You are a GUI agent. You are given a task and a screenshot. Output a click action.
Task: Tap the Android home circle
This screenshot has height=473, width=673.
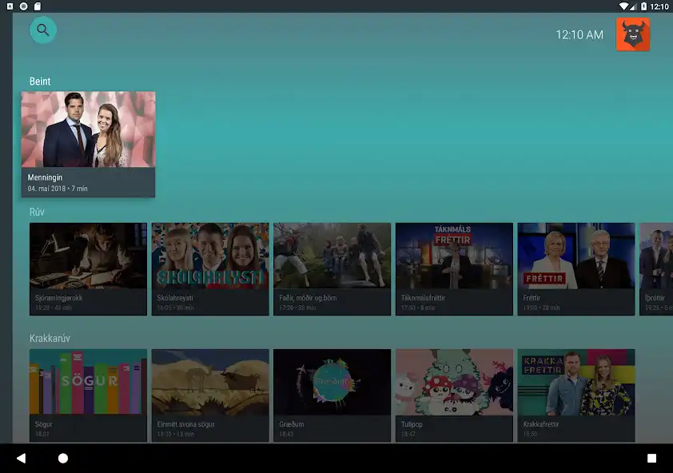click(x=63, y=458)
